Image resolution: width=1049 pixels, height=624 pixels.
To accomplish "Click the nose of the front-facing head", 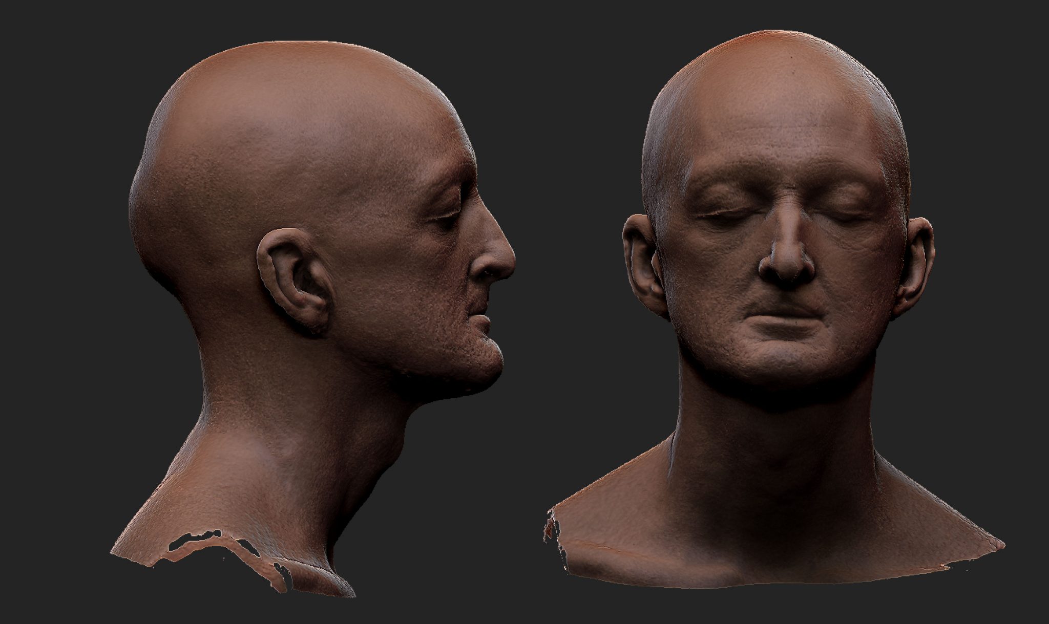I will (787, 264).
